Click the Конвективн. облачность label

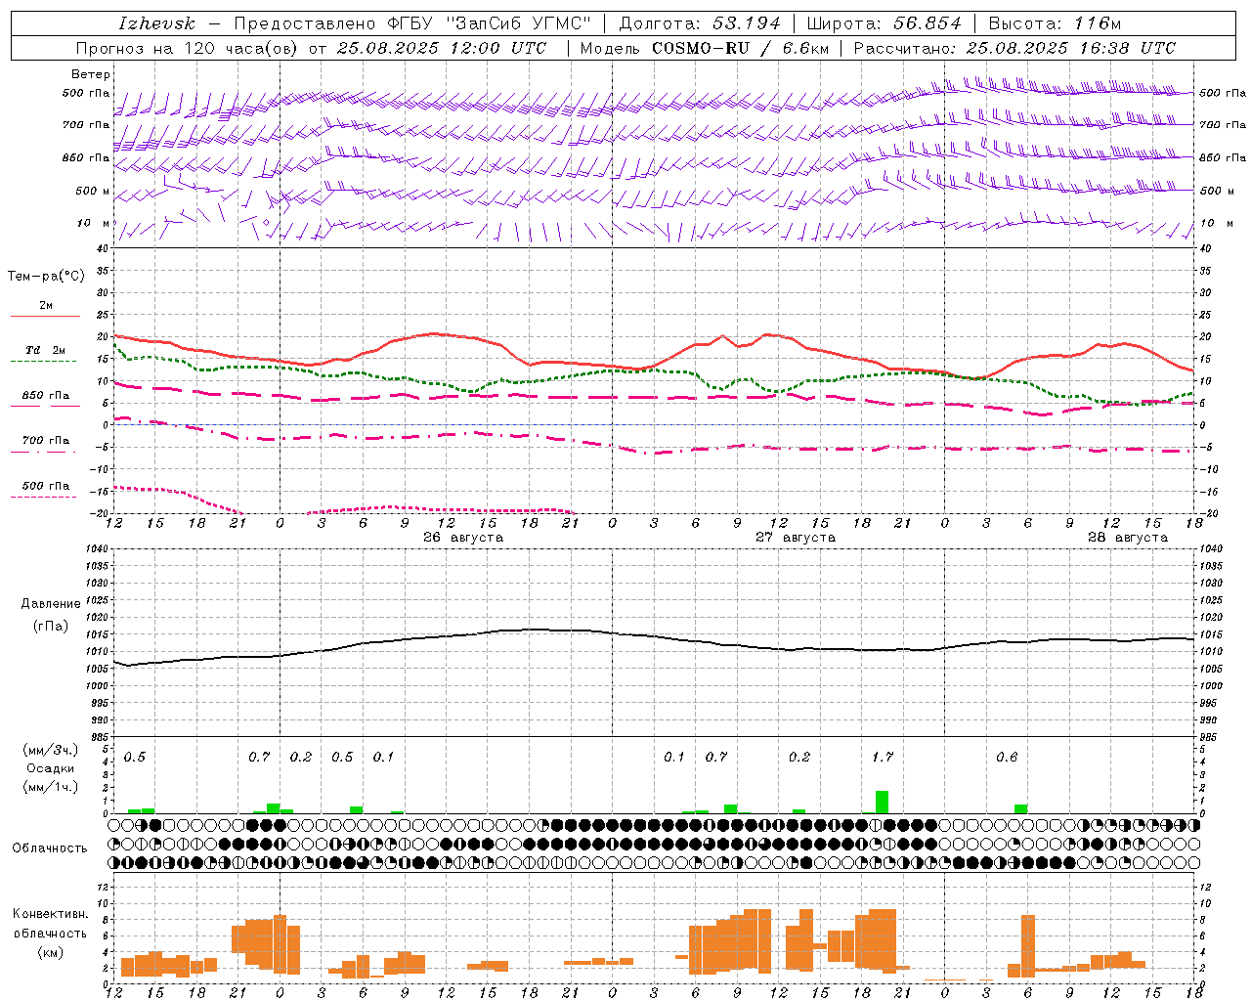(50, 924)
